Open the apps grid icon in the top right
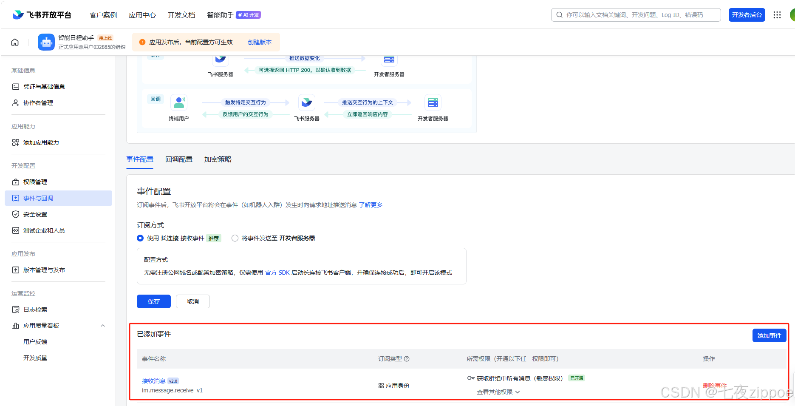The height and width of the screenshot is (406, 795). click(x=777, y=15)
